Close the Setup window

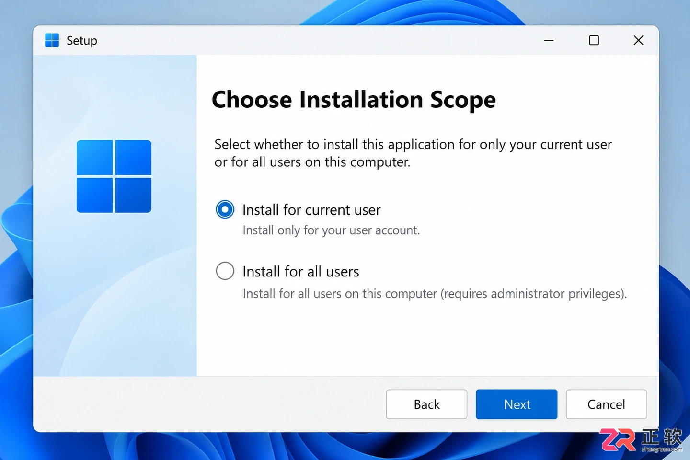pyautogui.click(x=638, y=40)
